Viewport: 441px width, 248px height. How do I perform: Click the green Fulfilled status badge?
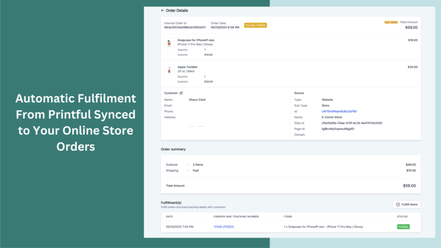(403, 227)
